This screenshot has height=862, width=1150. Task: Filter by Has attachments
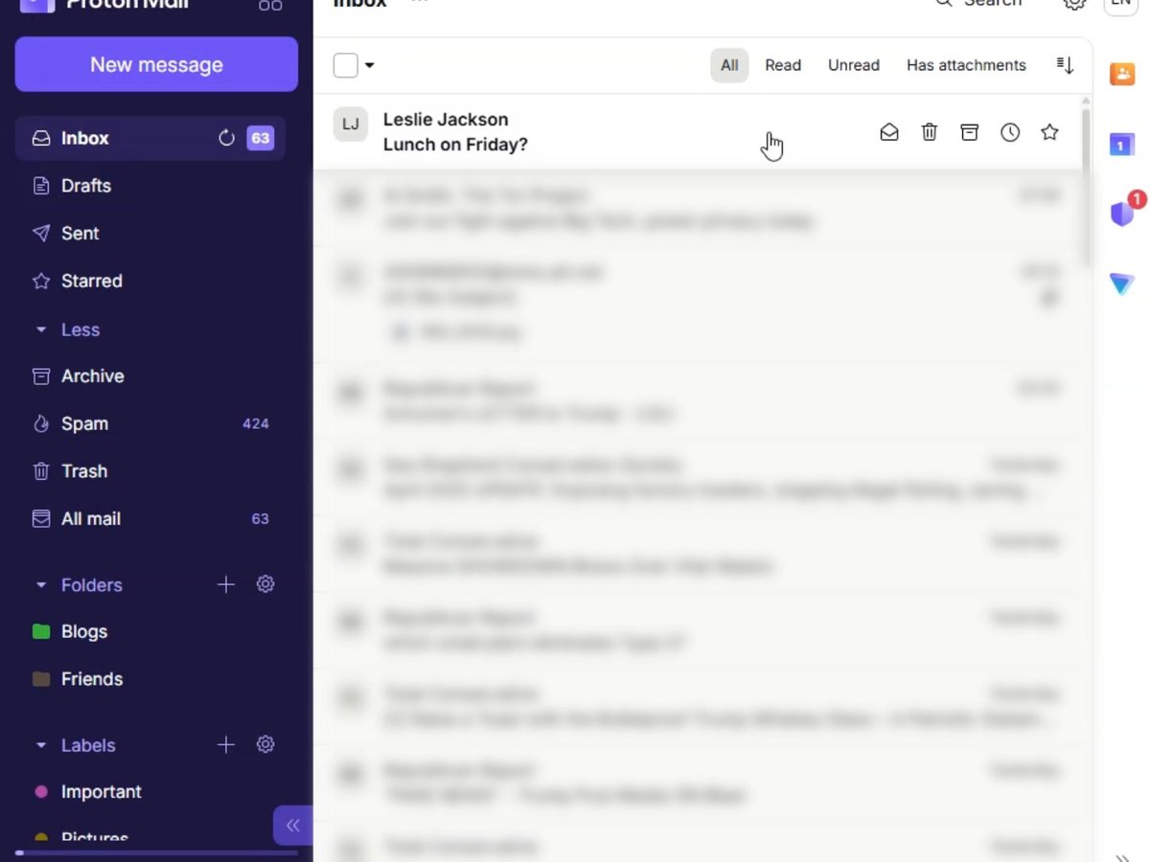point(966,65)
